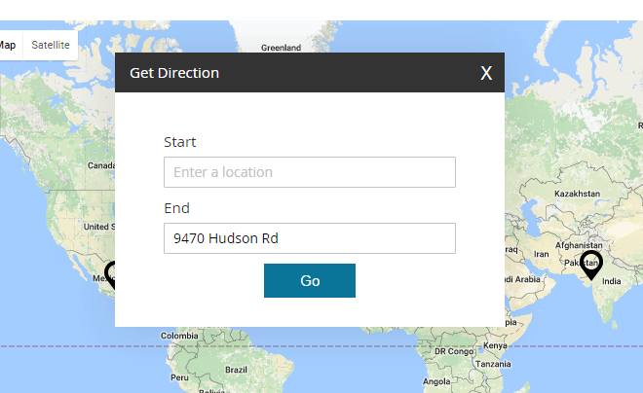Click the Brazil label on the map
This screenshot has width=643, height=393.
(236, 370)
